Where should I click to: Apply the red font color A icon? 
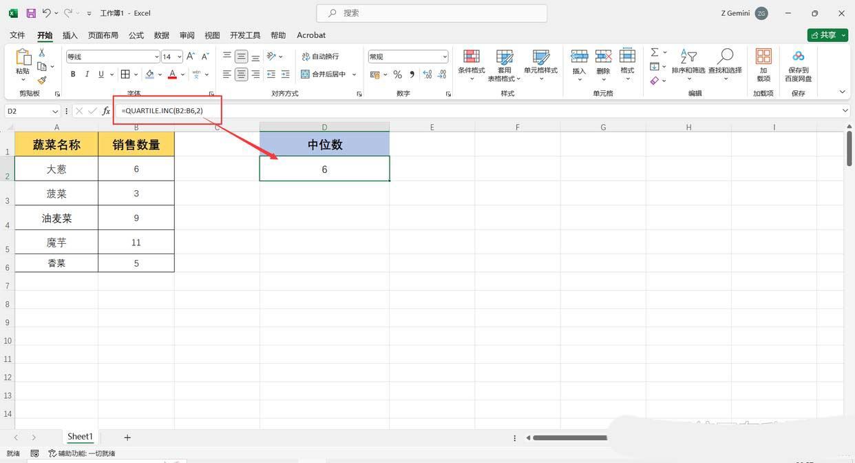click(x=173, y=74)
